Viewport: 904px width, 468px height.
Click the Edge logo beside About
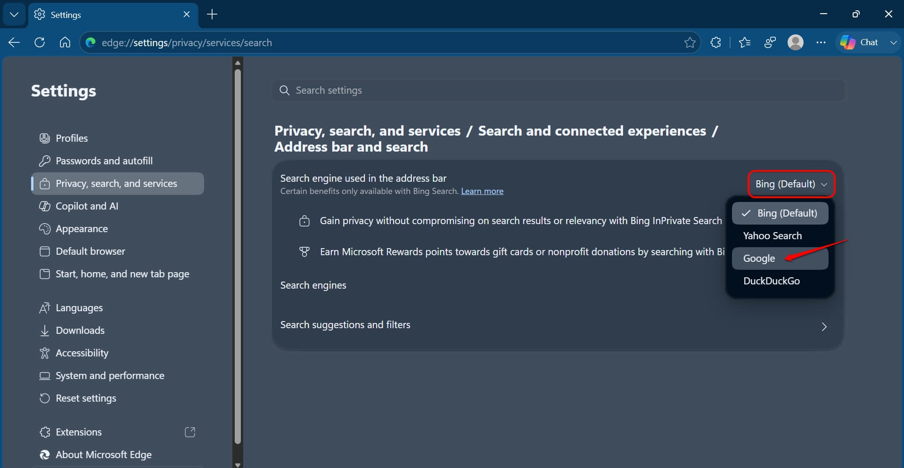tap(45, 454)
